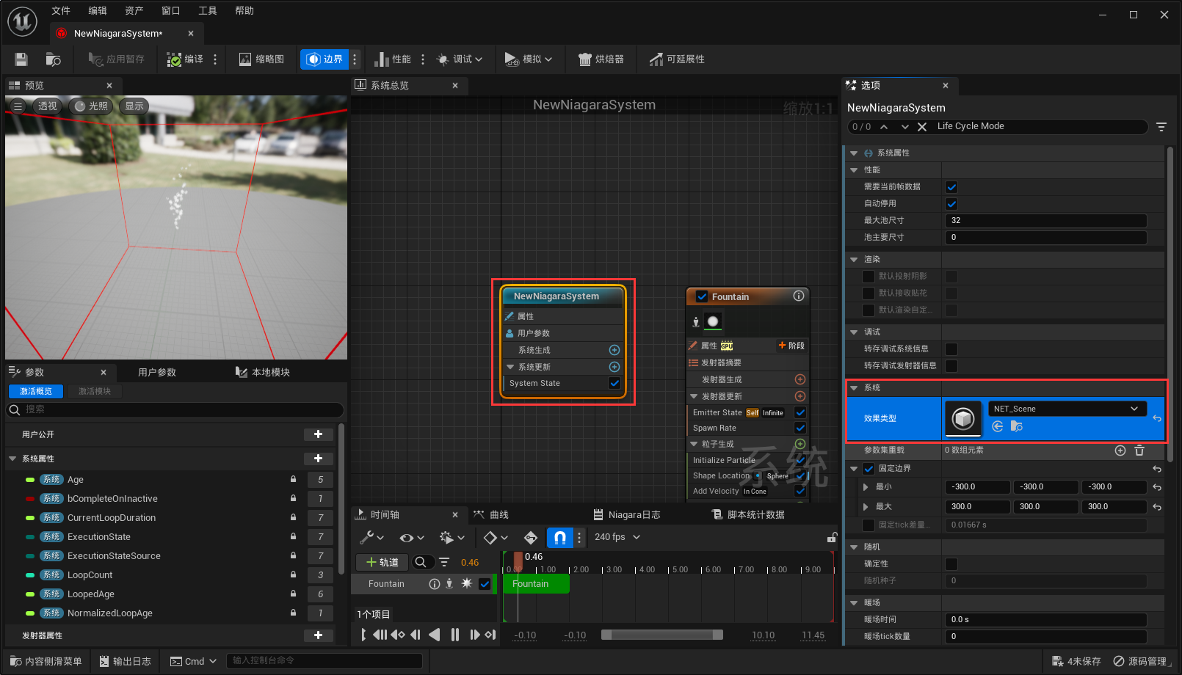Toggle the 固定边界 fixed bounds checkbox
This screenshot has width=1182, height=675.
point(869,469)
